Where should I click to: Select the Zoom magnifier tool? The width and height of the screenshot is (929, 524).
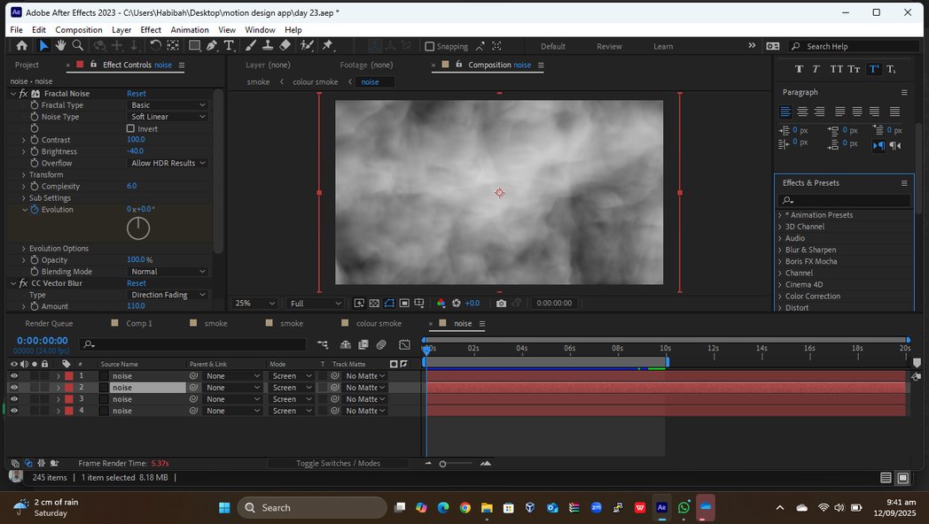78,45
